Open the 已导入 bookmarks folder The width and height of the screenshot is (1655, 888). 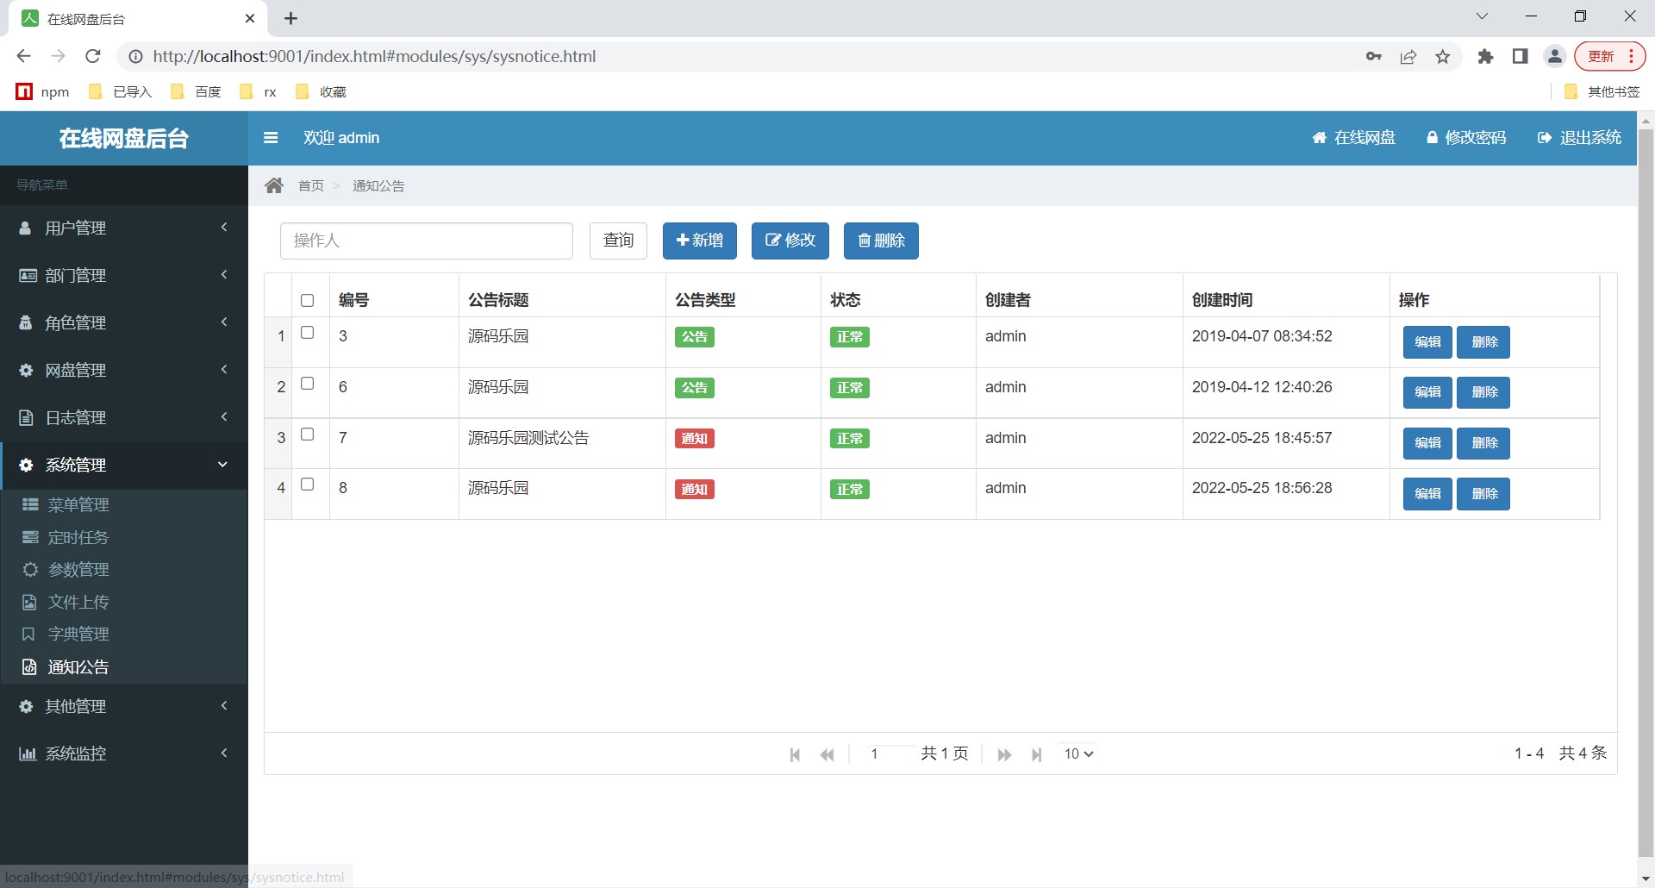point(121,91)
